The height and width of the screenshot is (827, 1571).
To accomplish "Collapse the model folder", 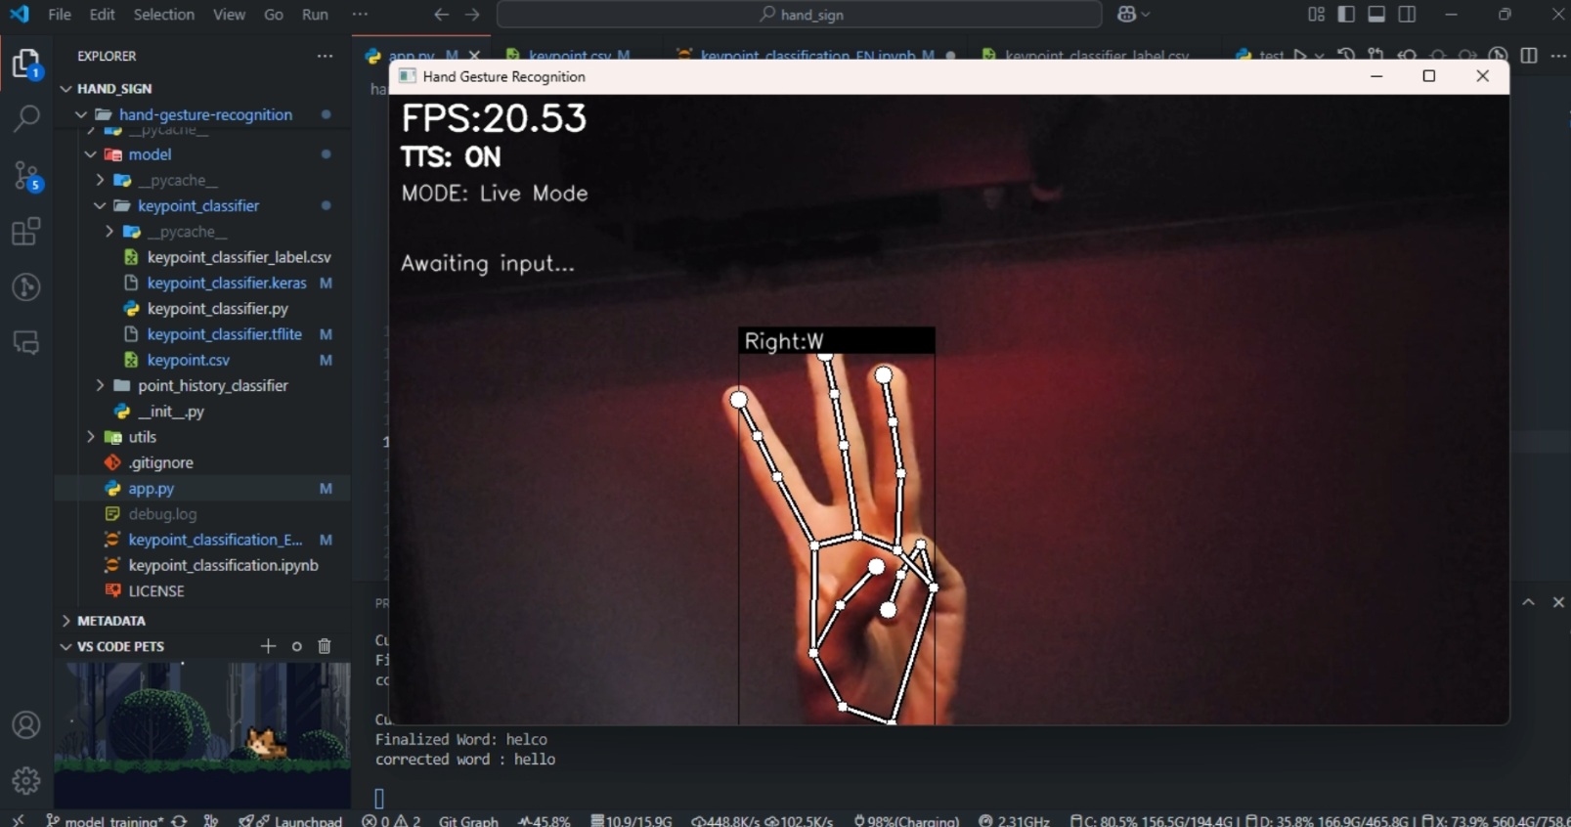I will 90,154.
